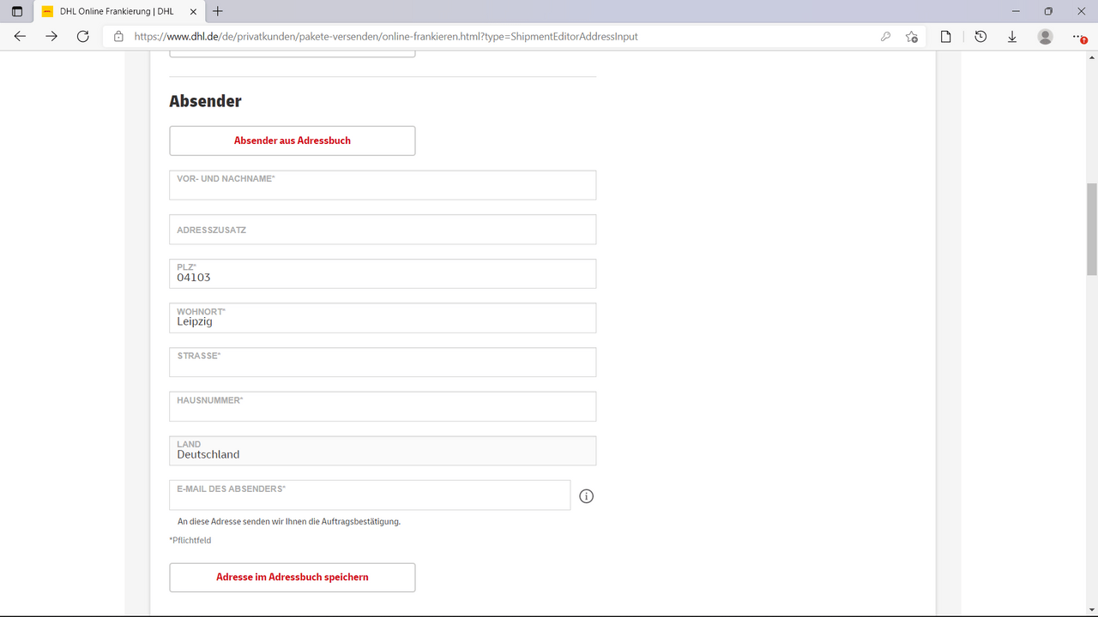Click the Land field showing Deutschland

383,451
